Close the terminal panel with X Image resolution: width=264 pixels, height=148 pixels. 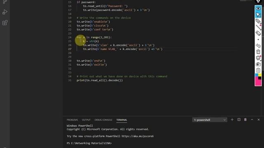pyautogui.click(x=259, y=120)
